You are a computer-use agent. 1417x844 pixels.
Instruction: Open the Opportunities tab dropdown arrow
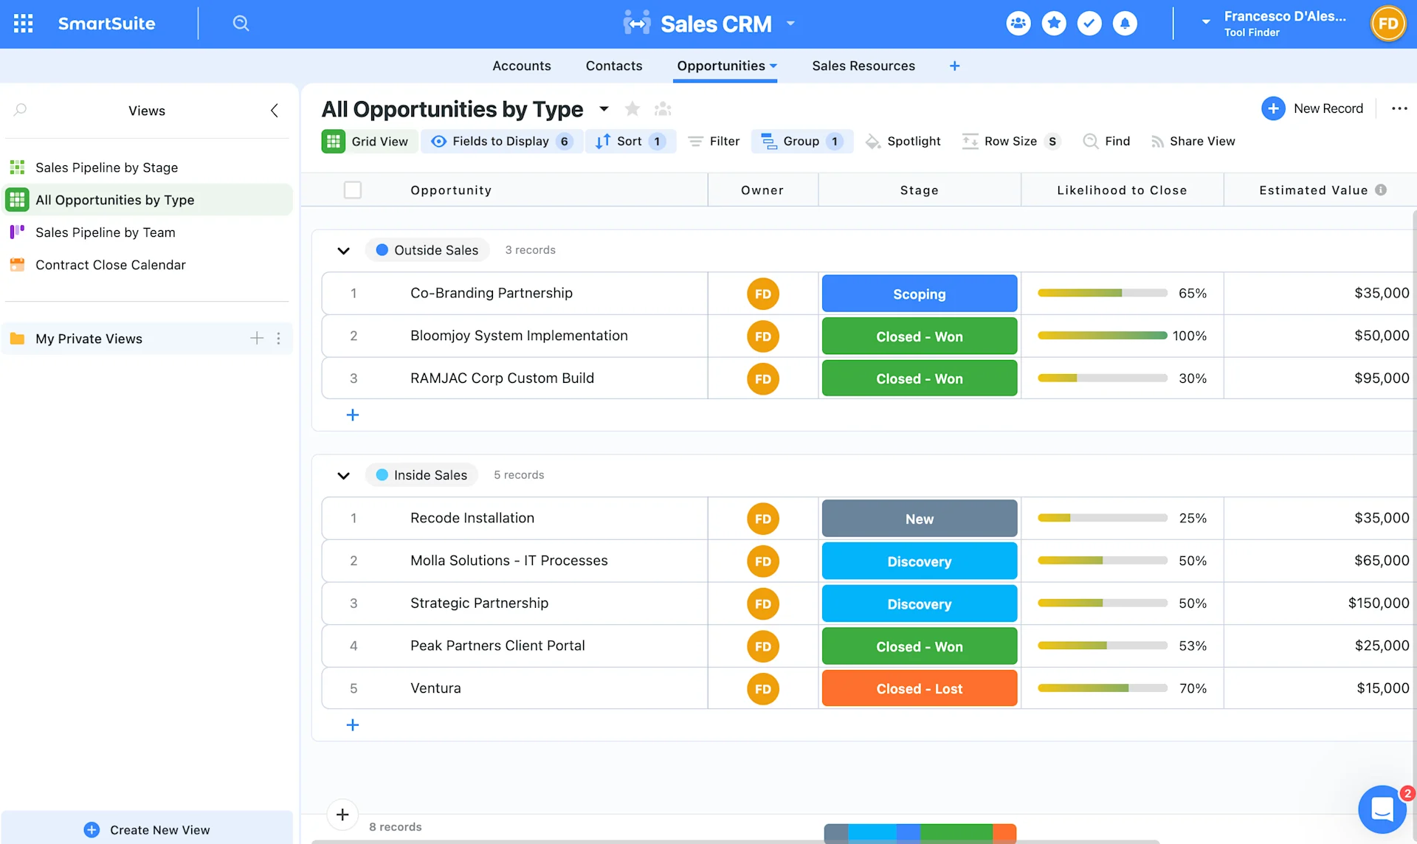(773, 66)
